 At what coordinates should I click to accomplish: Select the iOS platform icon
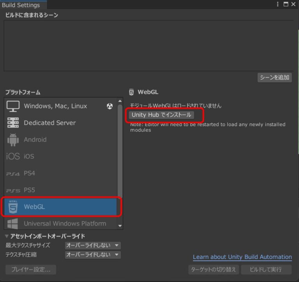(x=13, y=156)
